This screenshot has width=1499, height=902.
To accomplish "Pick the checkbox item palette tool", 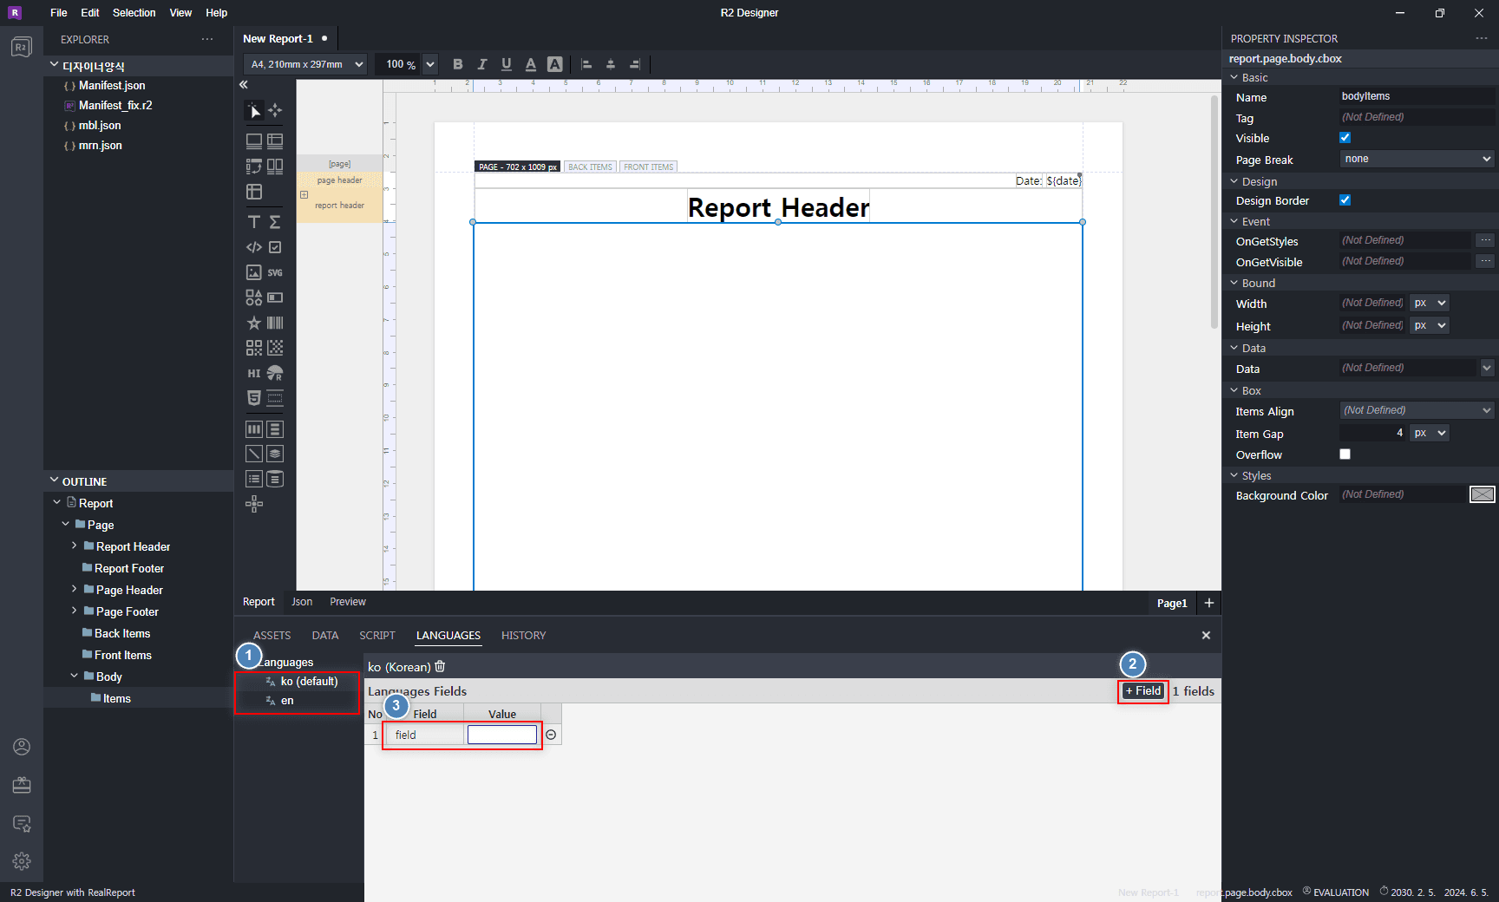I will [x=275, y=247].
